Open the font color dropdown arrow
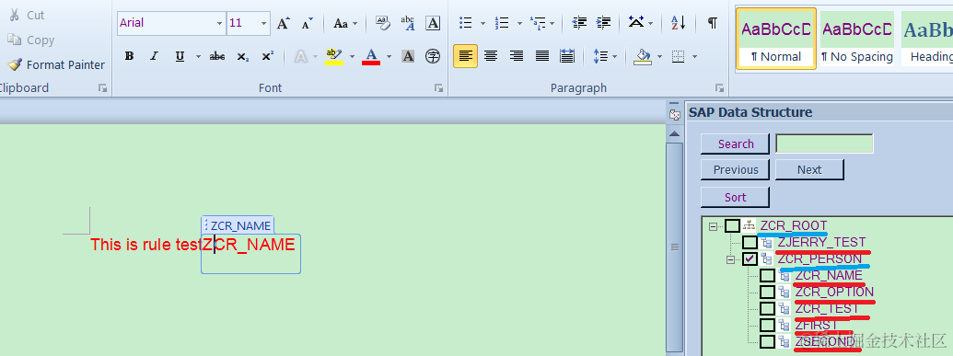The height and width of the screenshot is (356, 953). [x=389, y=56]
